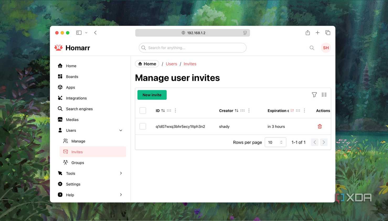
Task: Toggle table density icon
Action: point(324,95)
